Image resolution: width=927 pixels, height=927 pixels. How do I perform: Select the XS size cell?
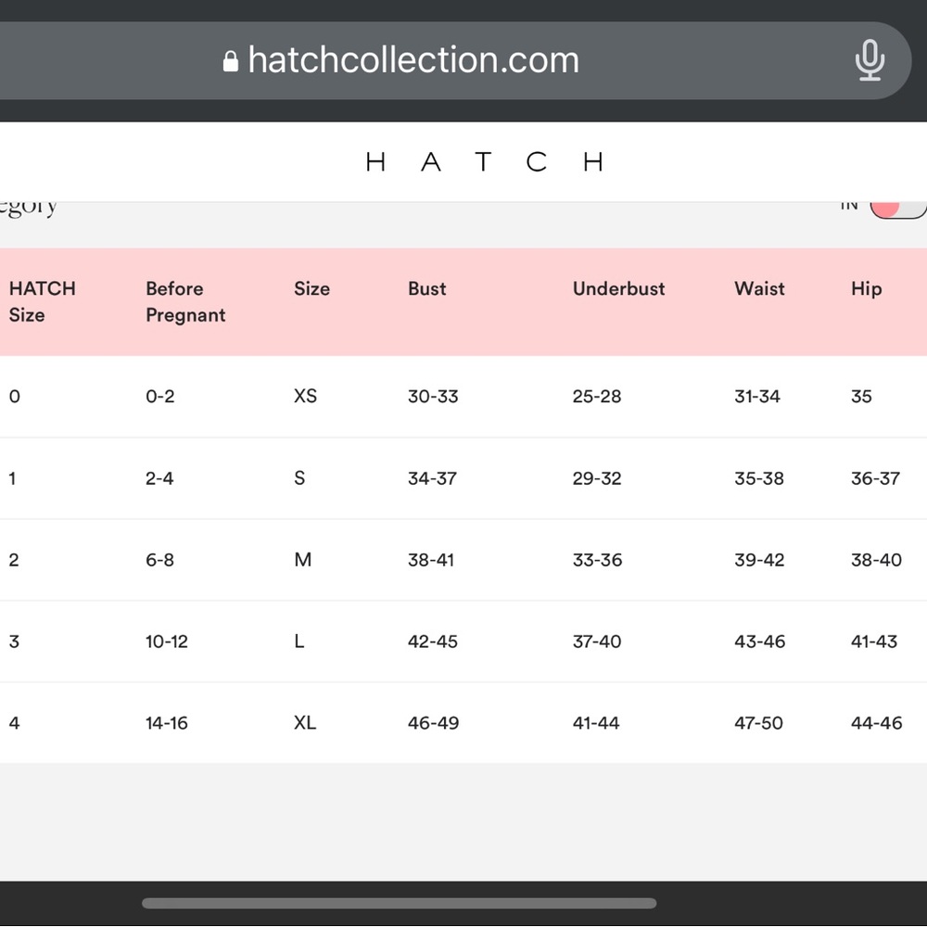pyautogui.click(x=305, y=396)
